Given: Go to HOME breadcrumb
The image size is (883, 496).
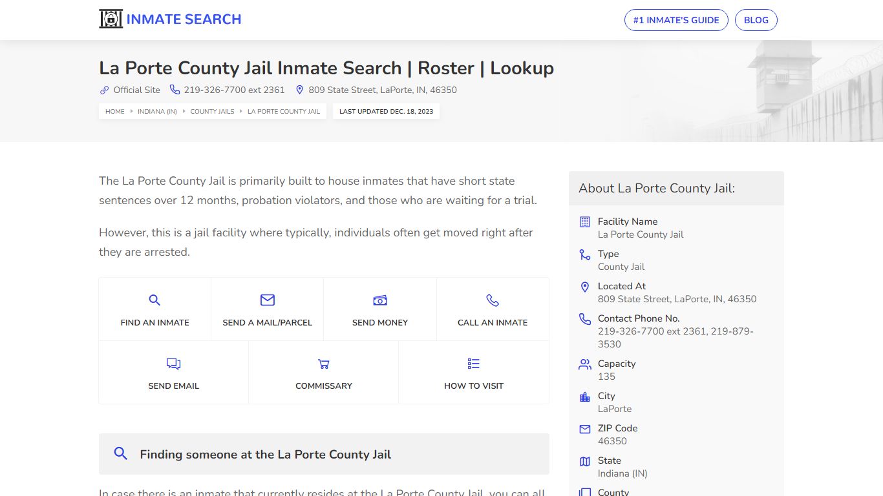Looking at the screenshot, I should tap(115, 111).
